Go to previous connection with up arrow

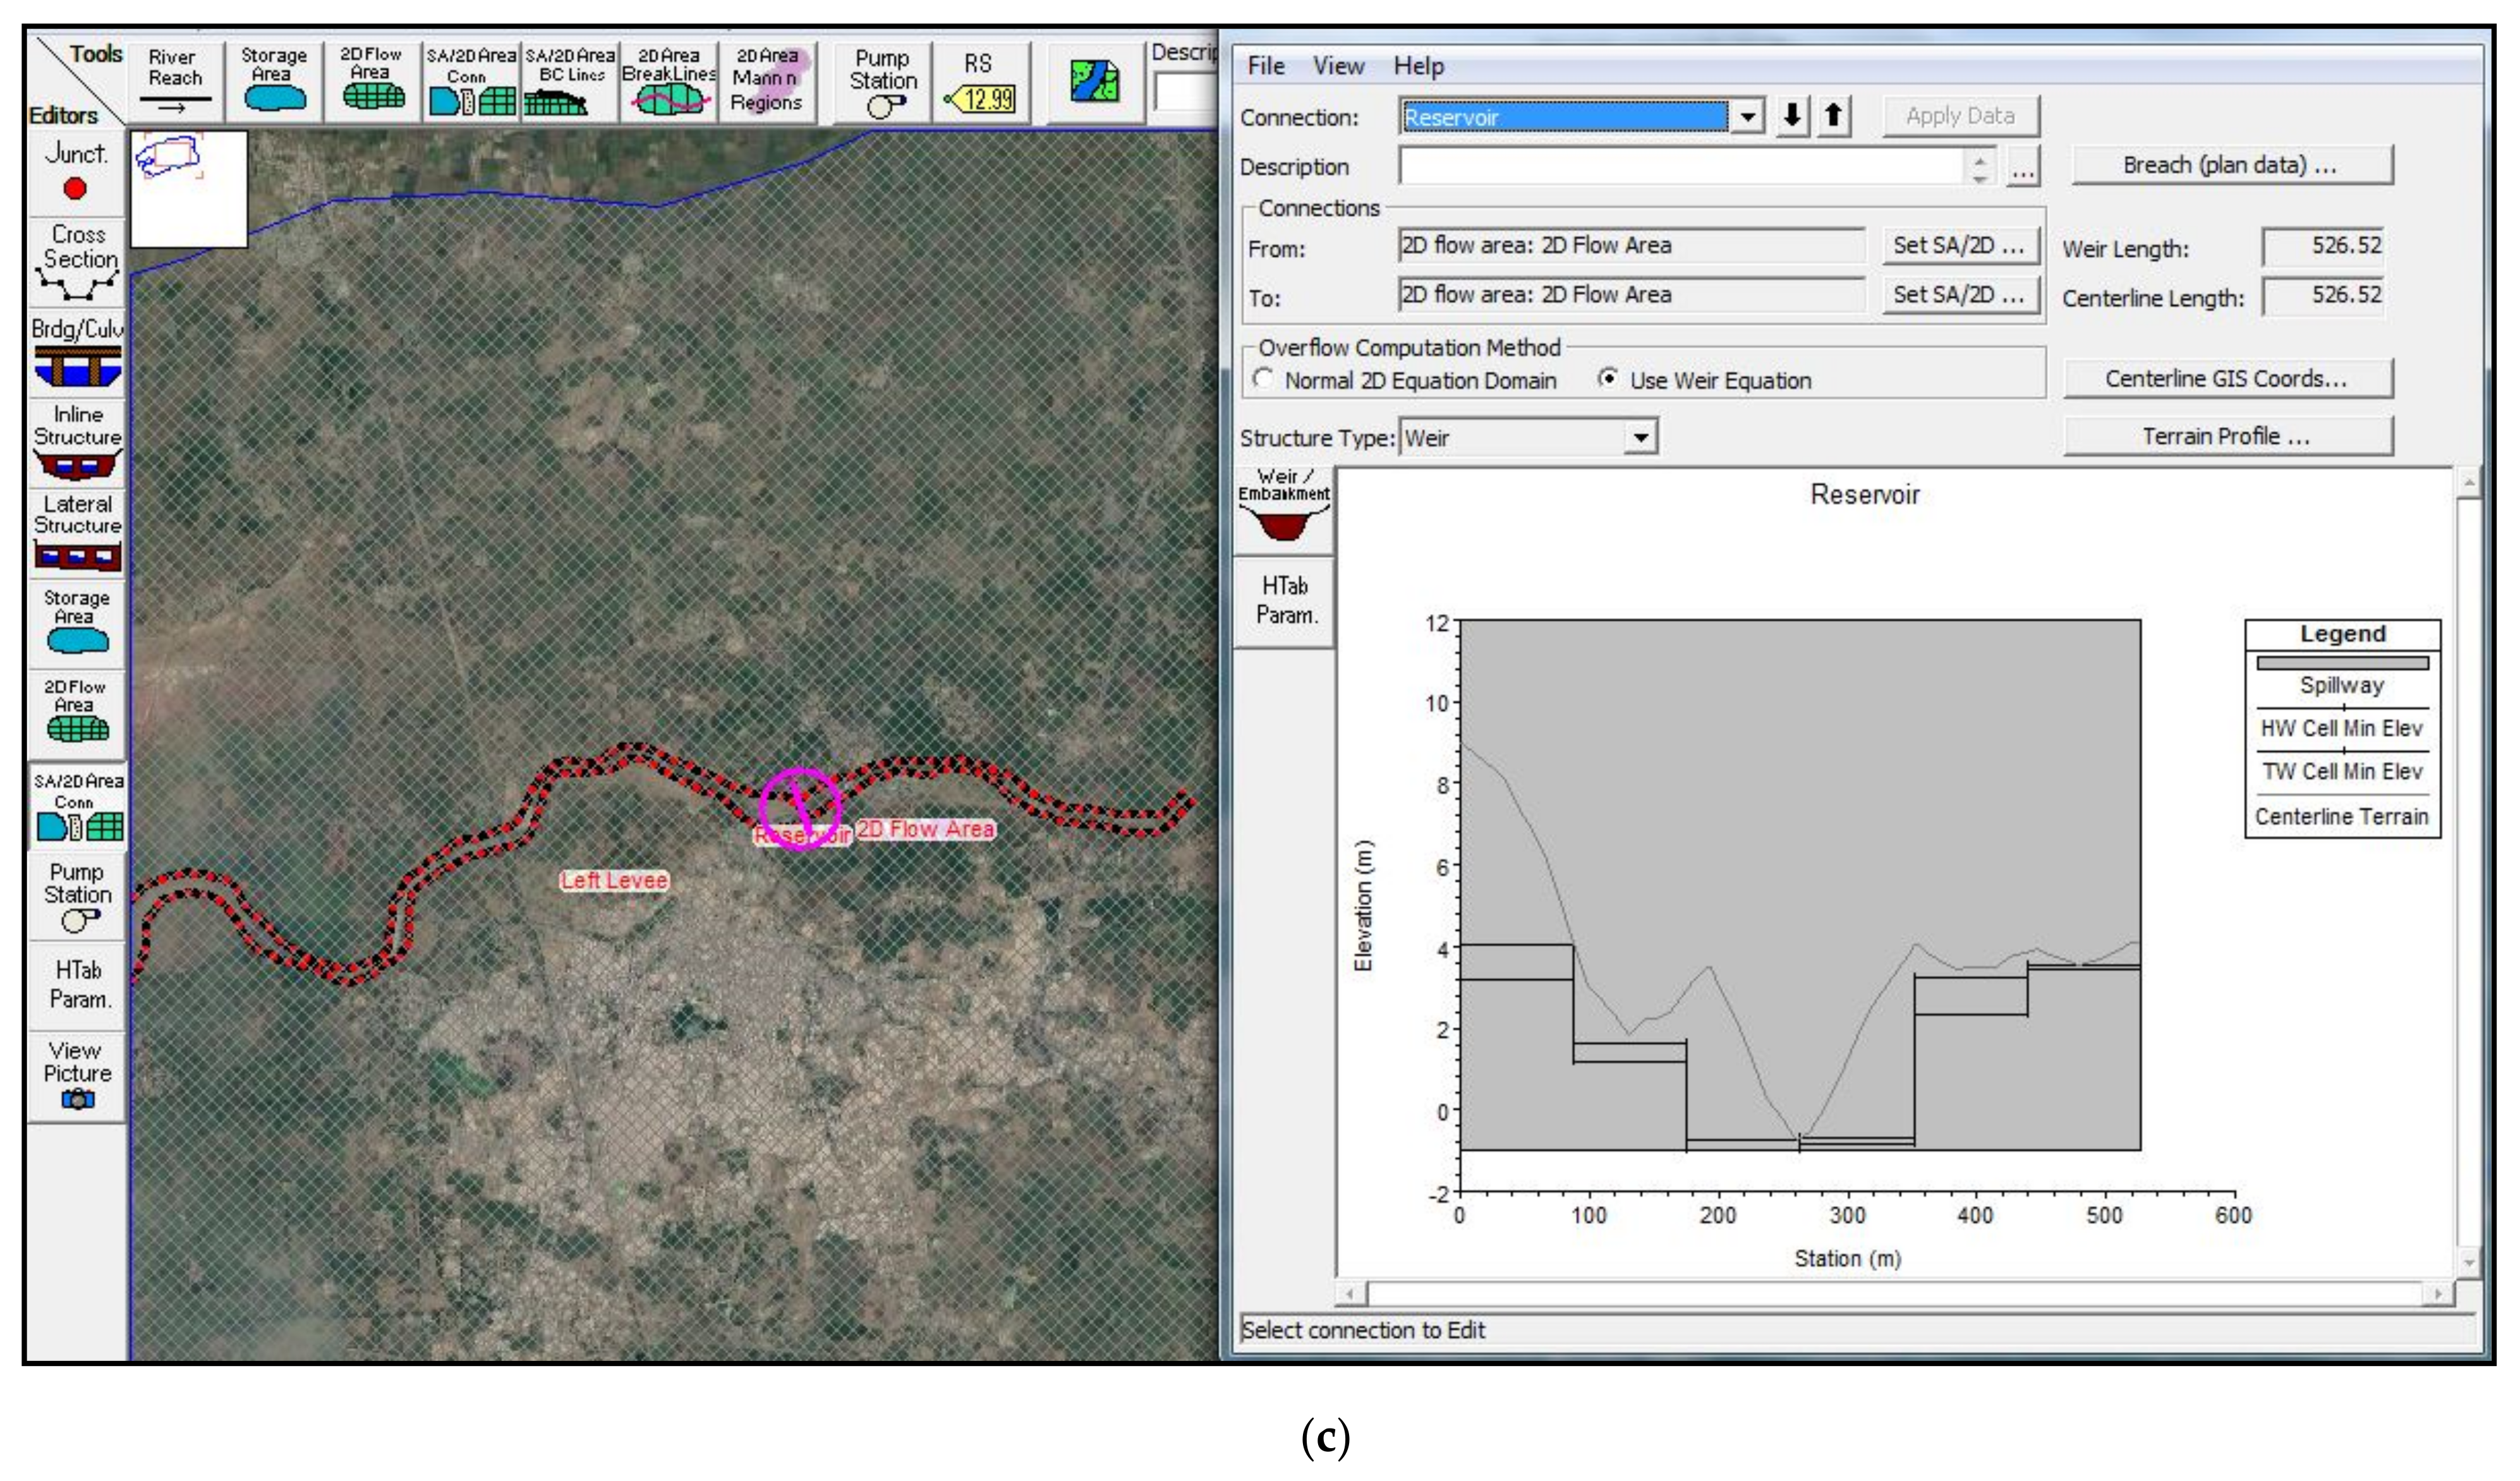(1833, 116)
